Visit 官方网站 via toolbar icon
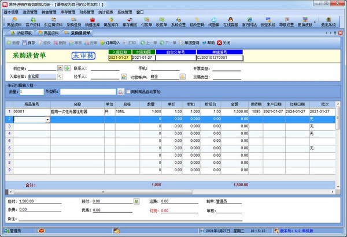Screen dimensions: 347x237 coord(249,22)
